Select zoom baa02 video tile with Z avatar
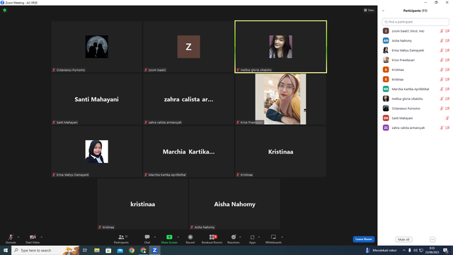 point(189,47)
